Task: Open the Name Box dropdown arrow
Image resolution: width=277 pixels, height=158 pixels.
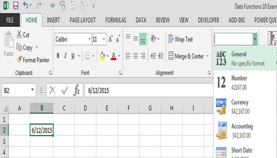Action: tap(32, 90)
